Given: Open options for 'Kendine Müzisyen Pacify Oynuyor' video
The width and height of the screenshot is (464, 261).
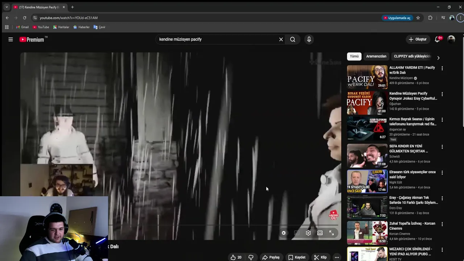Looking at the screenshot, I should (442, 94).
